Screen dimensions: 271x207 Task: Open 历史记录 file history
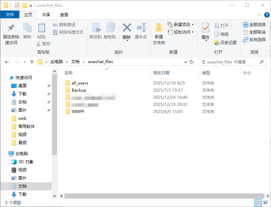click(x=225, y=43)
